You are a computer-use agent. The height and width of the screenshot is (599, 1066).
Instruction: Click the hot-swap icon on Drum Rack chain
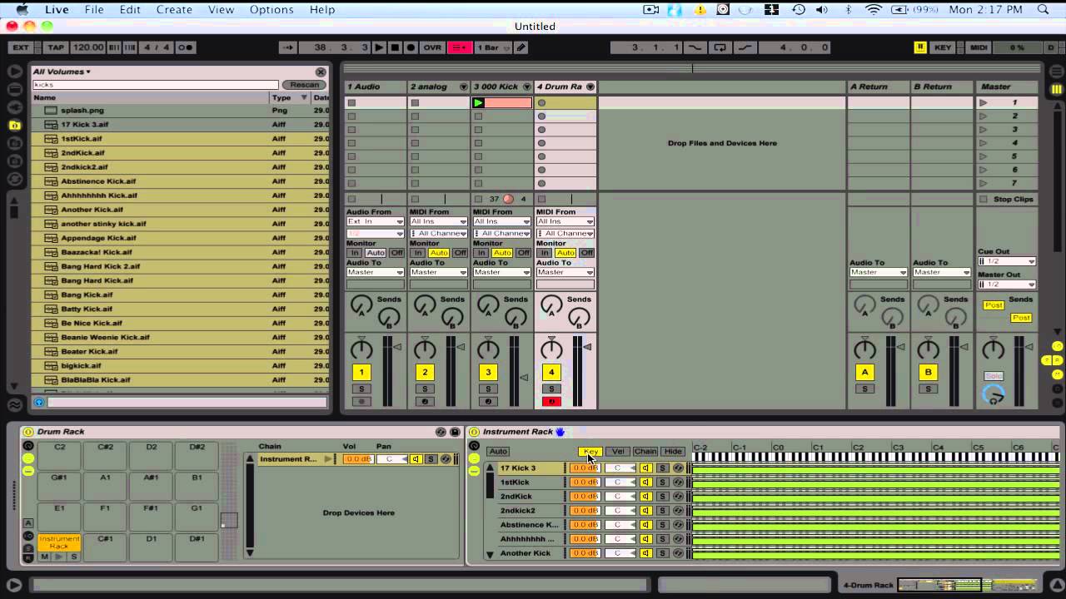446,459
